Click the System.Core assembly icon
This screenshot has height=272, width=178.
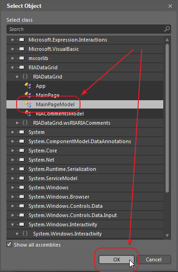click(x=21, y=151)
